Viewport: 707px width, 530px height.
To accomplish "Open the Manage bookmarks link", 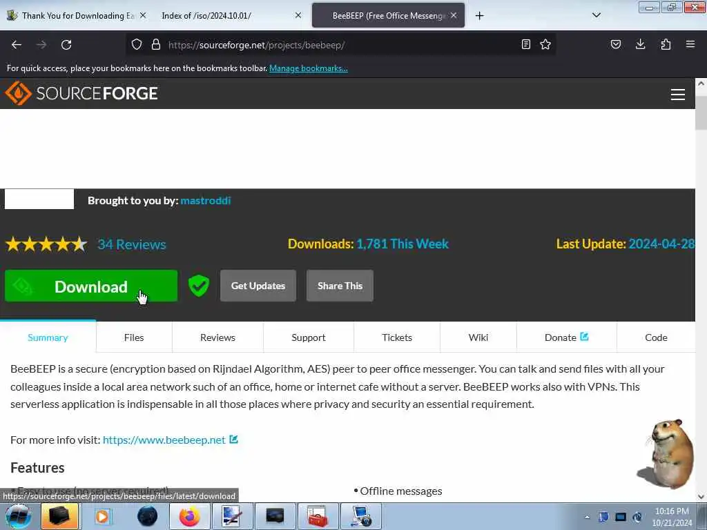I will click(309, 68).
